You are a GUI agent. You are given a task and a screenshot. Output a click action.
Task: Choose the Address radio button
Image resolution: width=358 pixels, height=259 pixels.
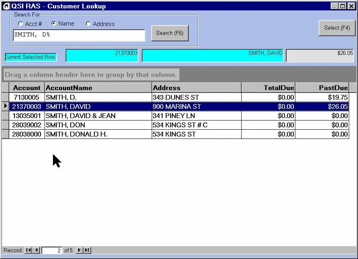tap(88, 24)
